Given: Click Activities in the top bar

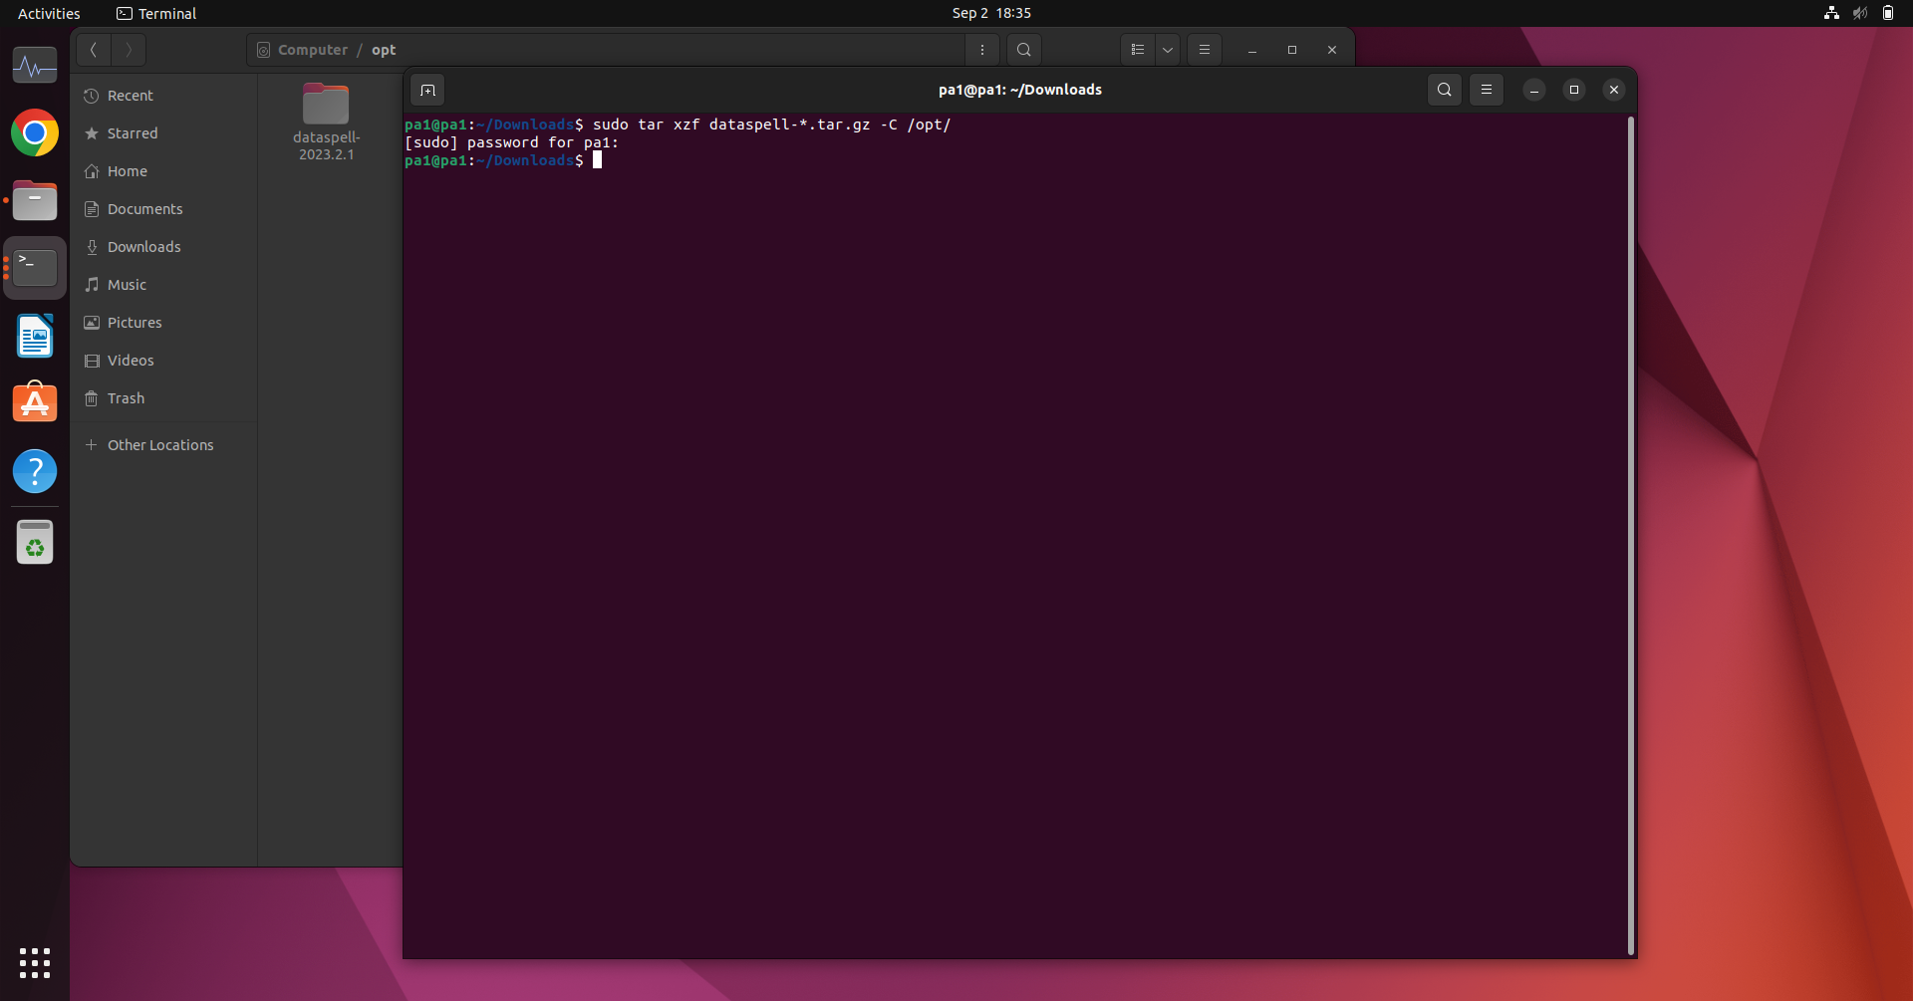Looking at the screenshot, I should [x=49, y=13].
